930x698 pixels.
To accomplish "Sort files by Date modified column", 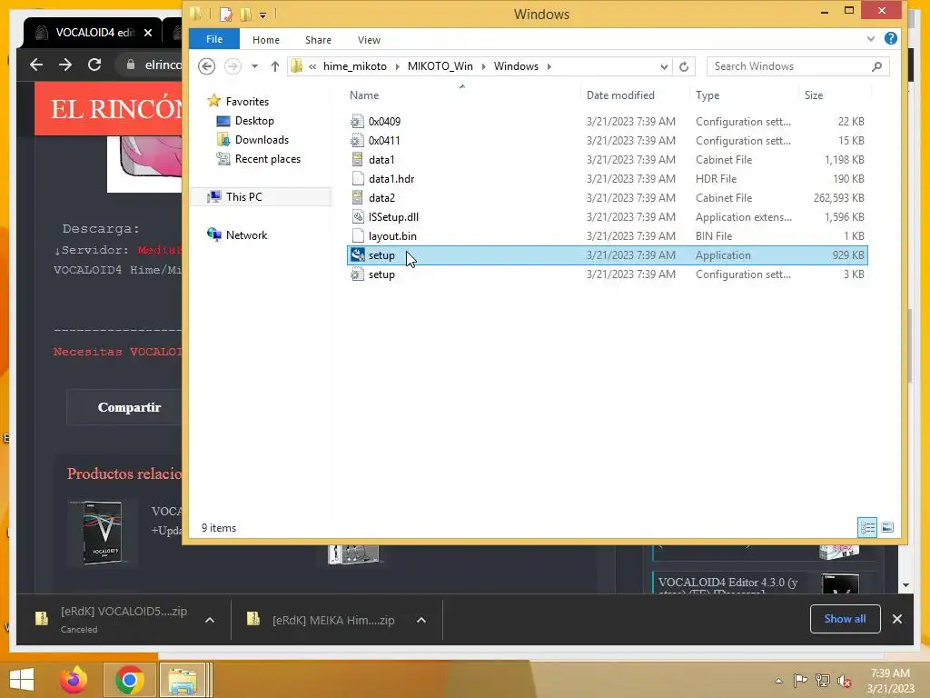I will pos(635,95).
